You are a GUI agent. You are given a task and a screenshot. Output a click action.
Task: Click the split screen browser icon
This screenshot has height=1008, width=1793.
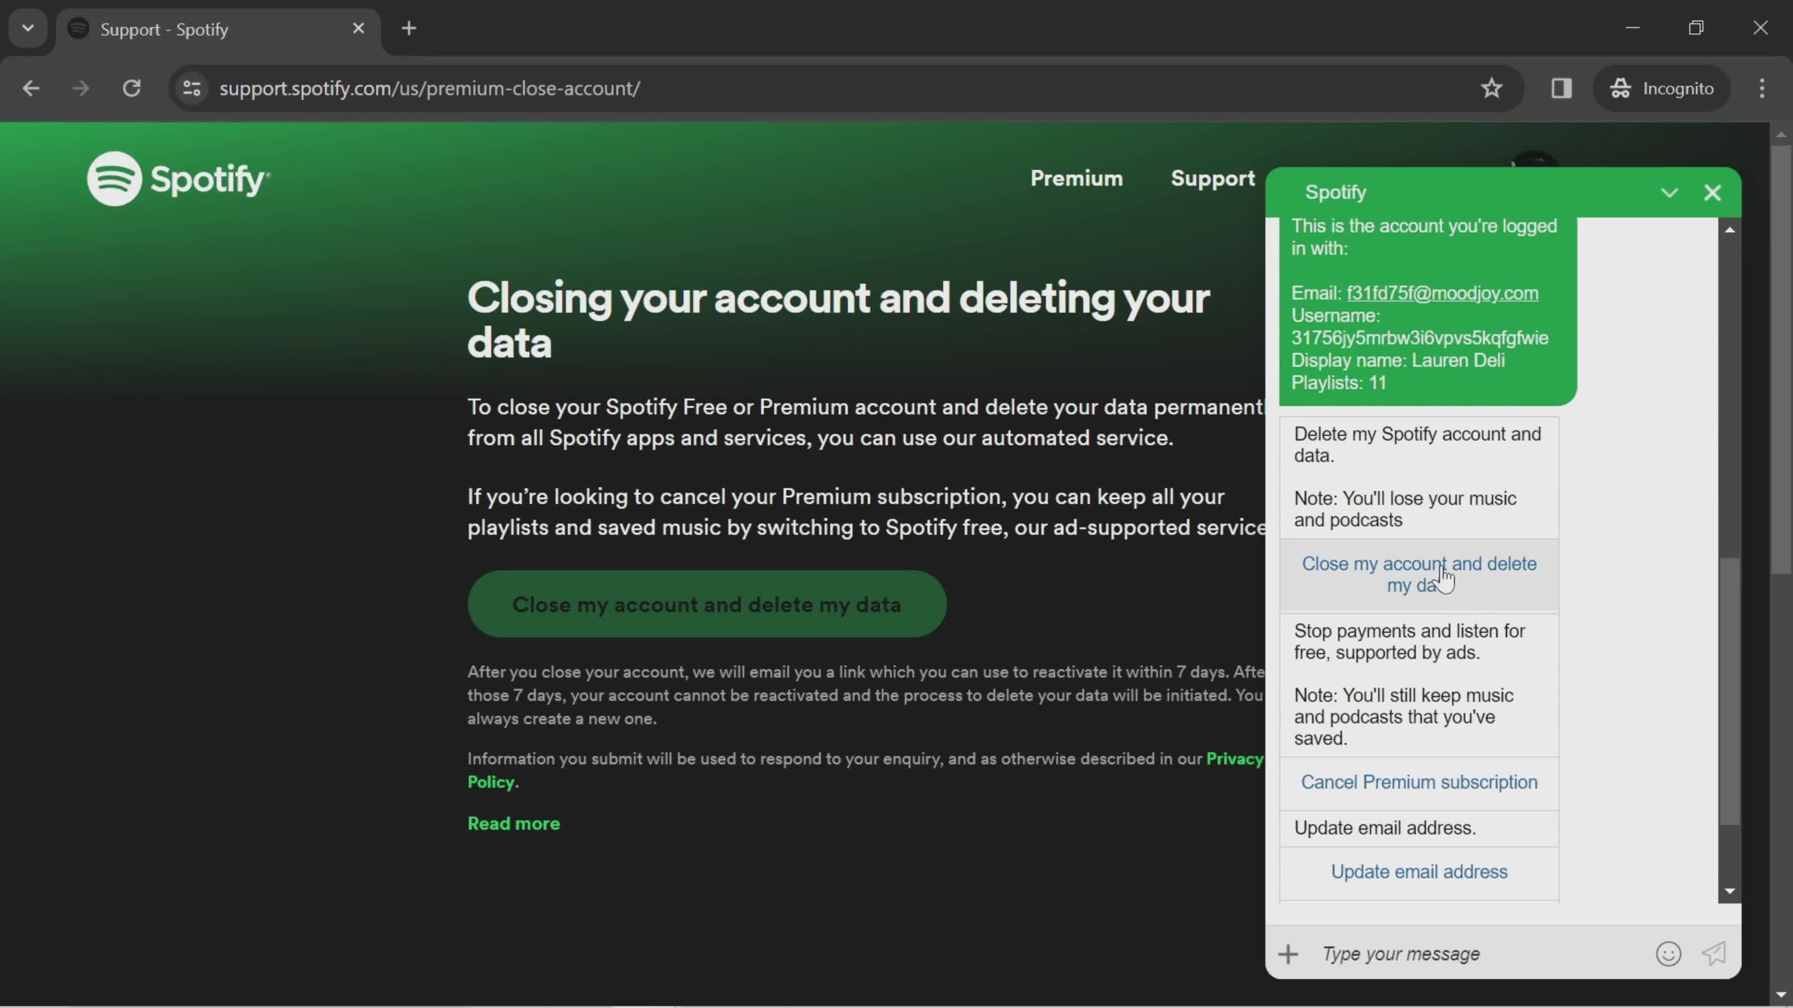click(x=1560, y=87)
